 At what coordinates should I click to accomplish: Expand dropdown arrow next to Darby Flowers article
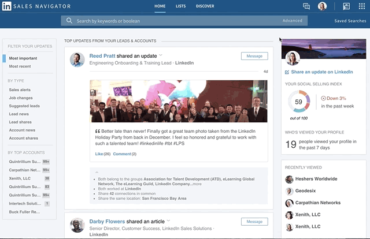point(168,221)
